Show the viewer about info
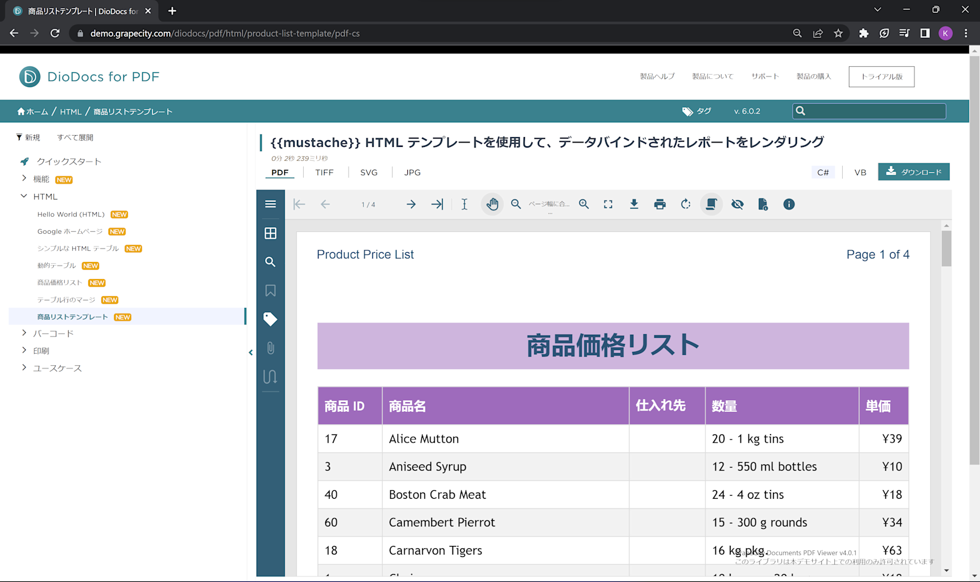 [x=789, y=204]
